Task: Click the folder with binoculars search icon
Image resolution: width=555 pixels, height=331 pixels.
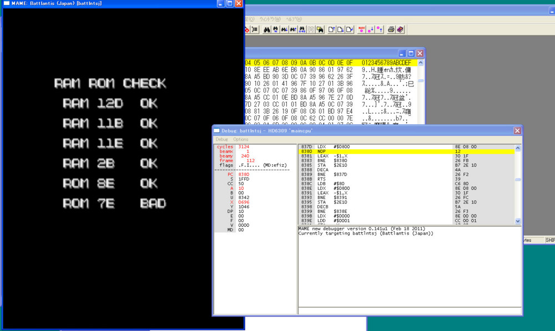Action: pos(320,30)
